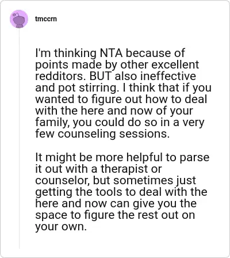Click the word "counselor" in second paragraph
This screenshot has height=258, width=230.
tap(62, 180)
